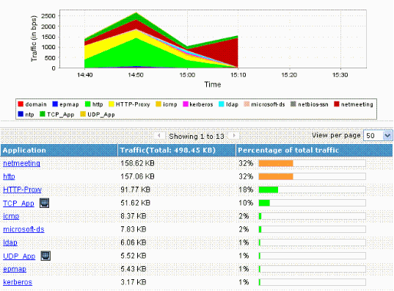This screenshot has height=291, width=394.
Task: Open the kerberos application link
Action: click(x=18, y=282)
